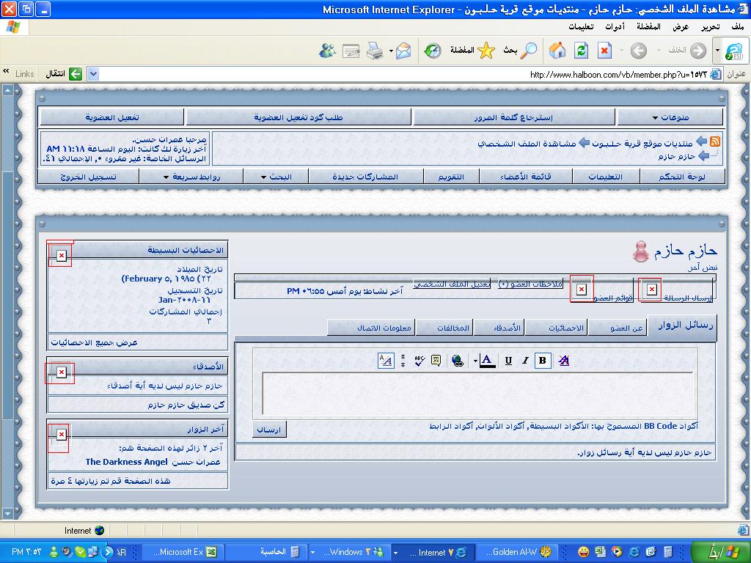Click the Home icon in browser toolbar

[x=558, y=50]
